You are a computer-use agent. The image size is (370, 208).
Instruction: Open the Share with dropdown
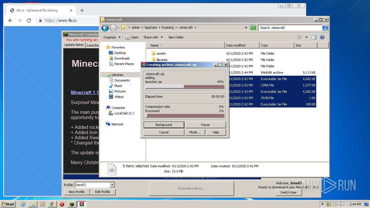153,37
